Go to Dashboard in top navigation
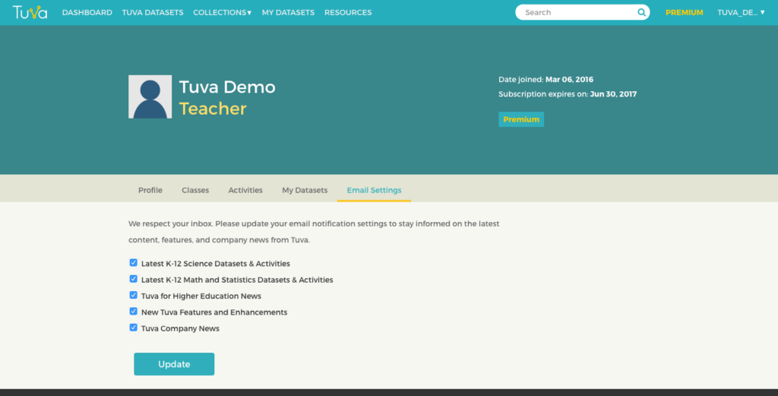The image size is (778, 396). [x=87, y=12]
